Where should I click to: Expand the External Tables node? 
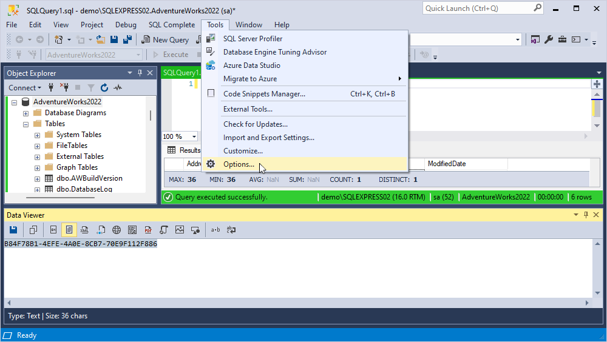[x=37, y=157]
